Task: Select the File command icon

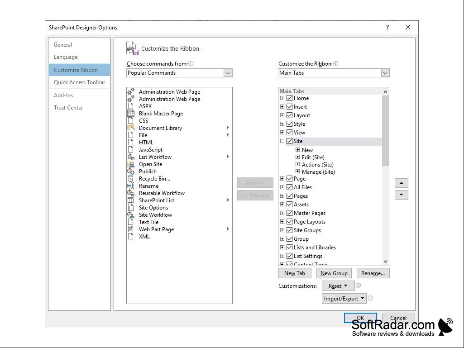Action: [x=131, y=135]
